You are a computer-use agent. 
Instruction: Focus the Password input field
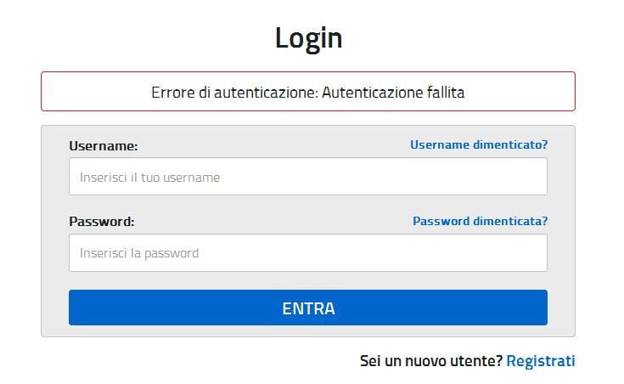pos(307,253)
